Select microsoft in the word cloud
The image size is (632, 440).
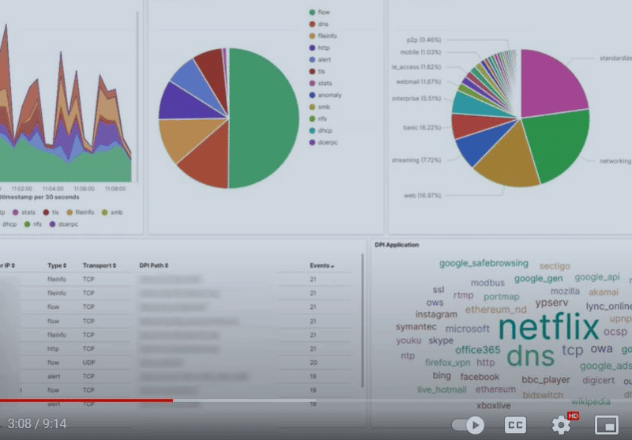[468, 329]
